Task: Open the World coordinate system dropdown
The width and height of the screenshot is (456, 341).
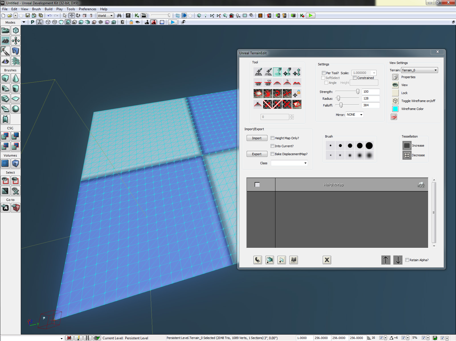Action: 105,16
